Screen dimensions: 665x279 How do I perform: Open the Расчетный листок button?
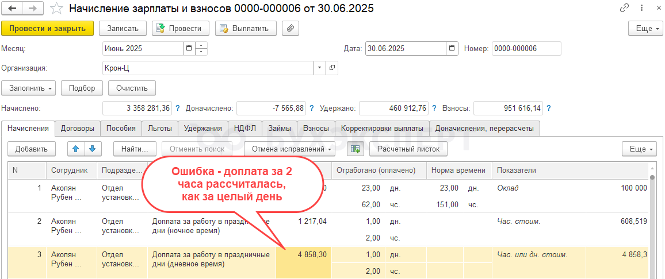[408, 149]
